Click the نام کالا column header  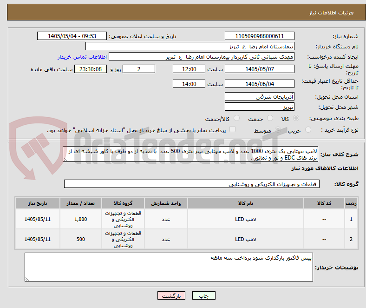pos(246,203)
